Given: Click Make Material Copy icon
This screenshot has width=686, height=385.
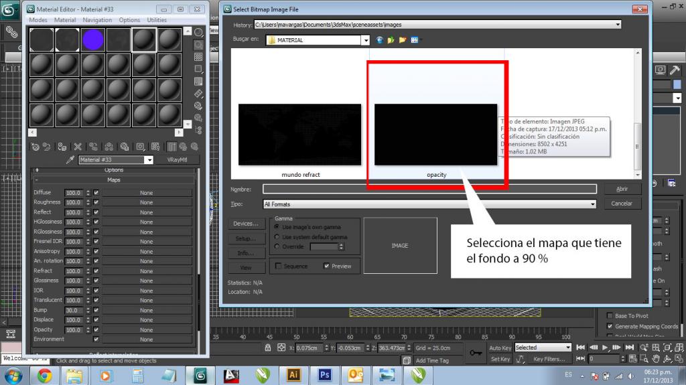Looking at the screenshot, I should click(x=93, y=147).
